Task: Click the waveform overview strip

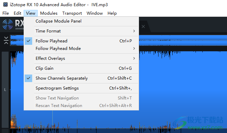Action: tap(183, 40)
